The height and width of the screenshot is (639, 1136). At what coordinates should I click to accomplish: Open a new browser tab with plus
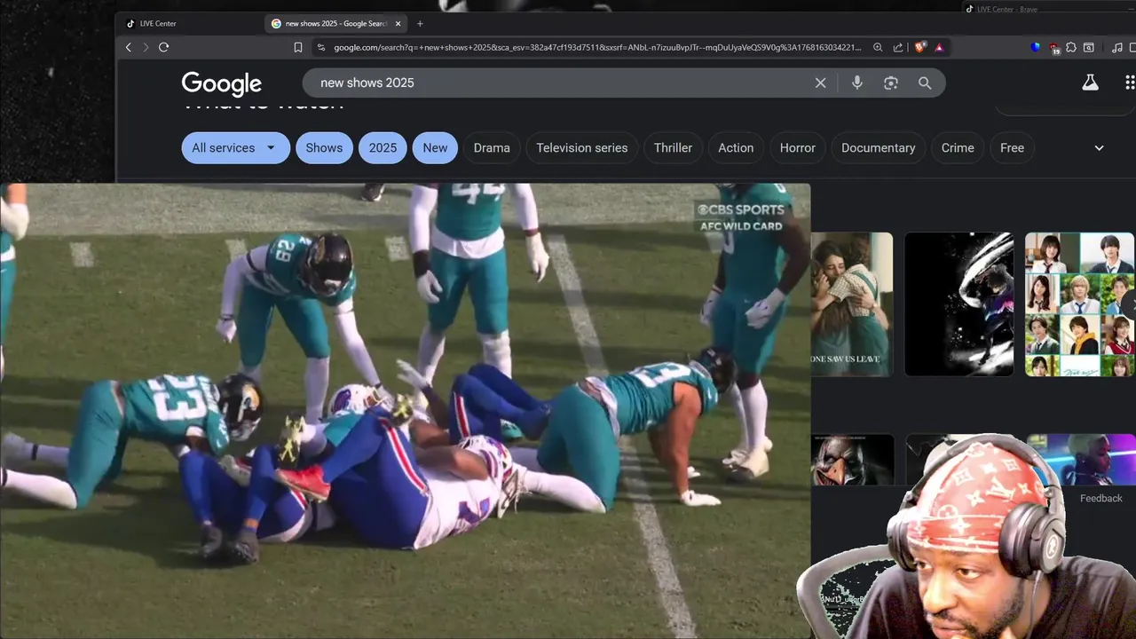[x=420, y=24]
